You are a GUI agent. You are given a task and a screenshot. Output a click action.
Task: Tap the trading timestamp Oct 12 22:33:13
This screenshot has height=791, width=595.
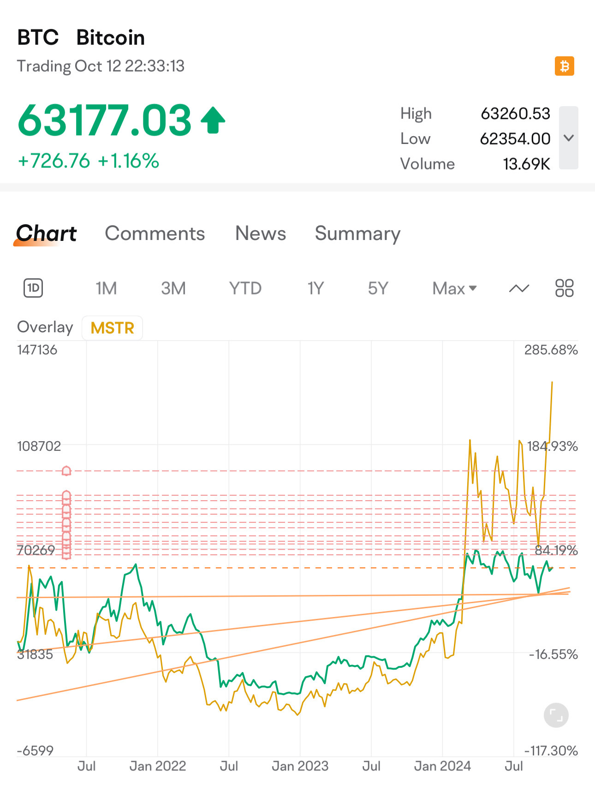pyautogui.click(x=130, y=66)
